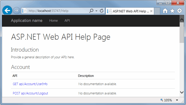Open the browser Home icon

[165, 11]
